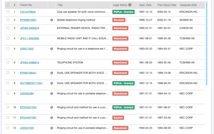Click the globe icon in the EP0947084A1 row

52,73
